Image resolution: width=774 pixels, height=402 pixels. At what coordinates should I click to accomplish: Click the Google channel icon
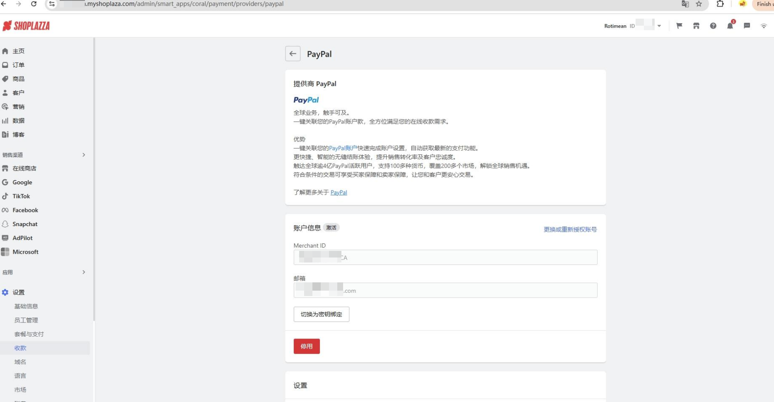[x=5, y=182]
